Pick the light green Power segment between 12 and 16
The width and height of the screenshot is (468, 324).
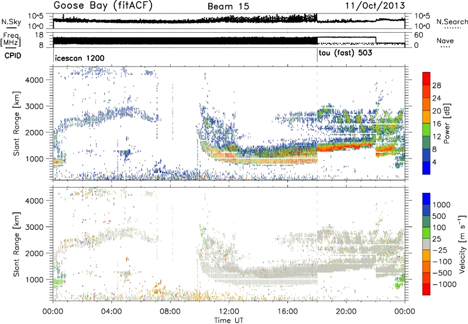(x=426, y=130)
